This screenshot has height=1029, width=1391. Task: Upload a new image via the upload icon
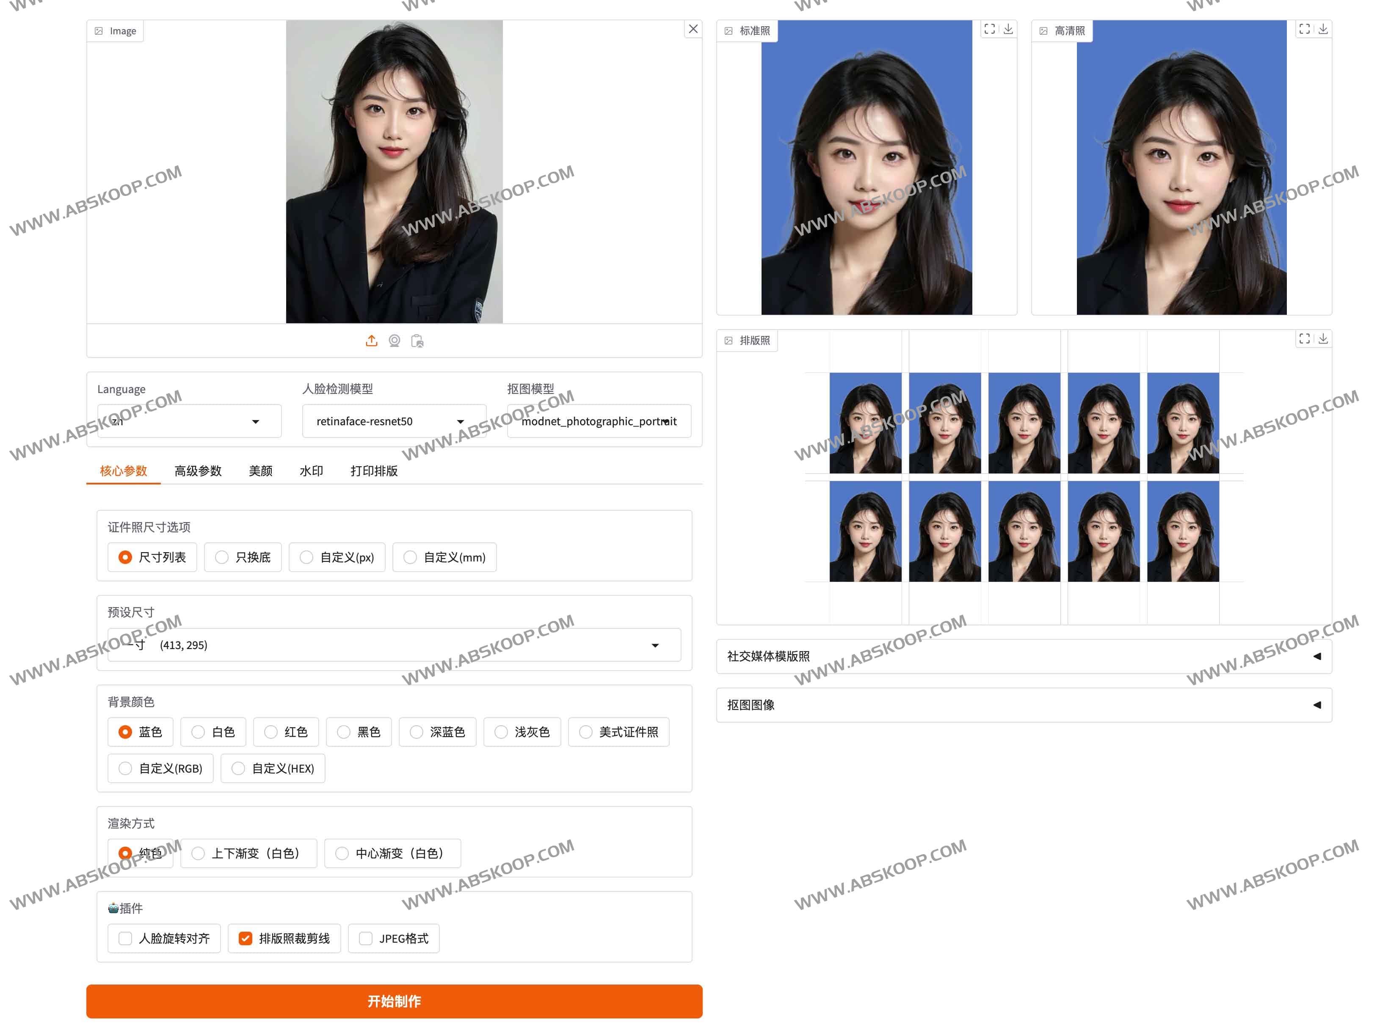pyautogui.click(x=371, y=341)
